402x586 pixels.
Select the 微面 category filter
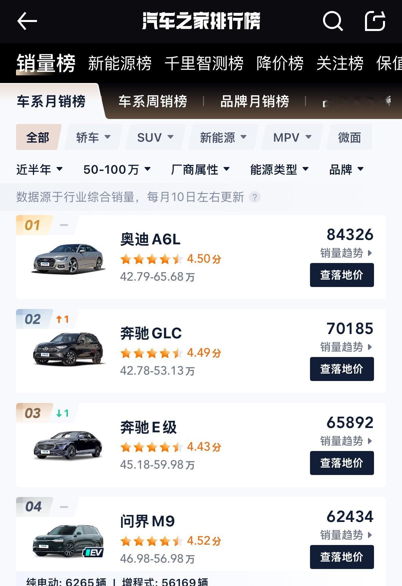[349, 137]
